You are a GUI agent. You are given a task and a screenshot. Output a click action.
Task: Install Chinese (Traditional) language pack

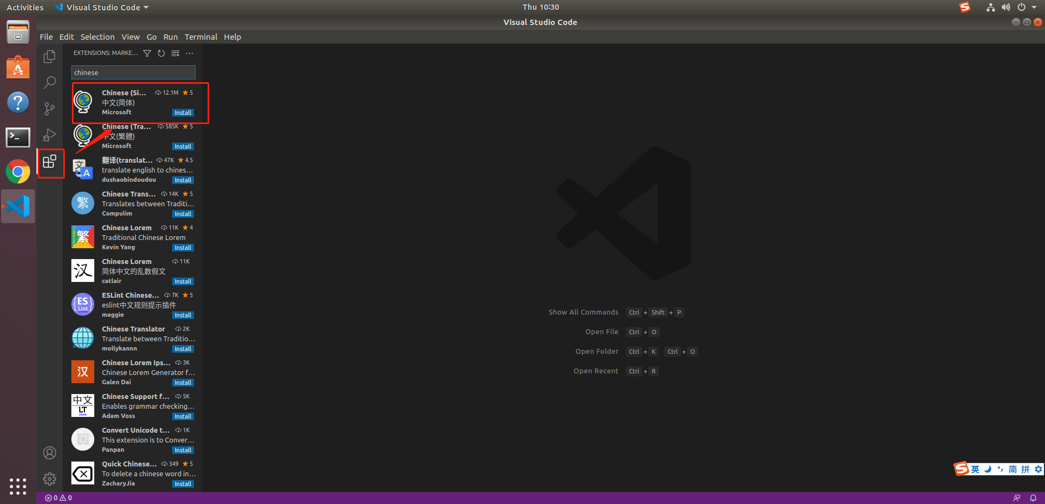183,146
